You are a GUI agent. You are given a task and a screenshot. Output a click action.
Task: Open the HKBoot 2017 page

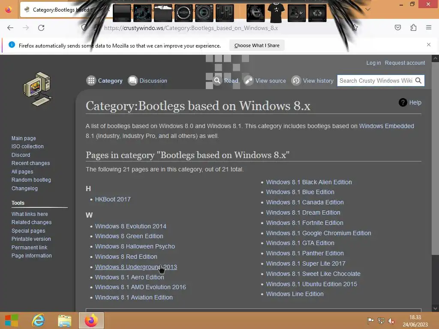point(113,199)
